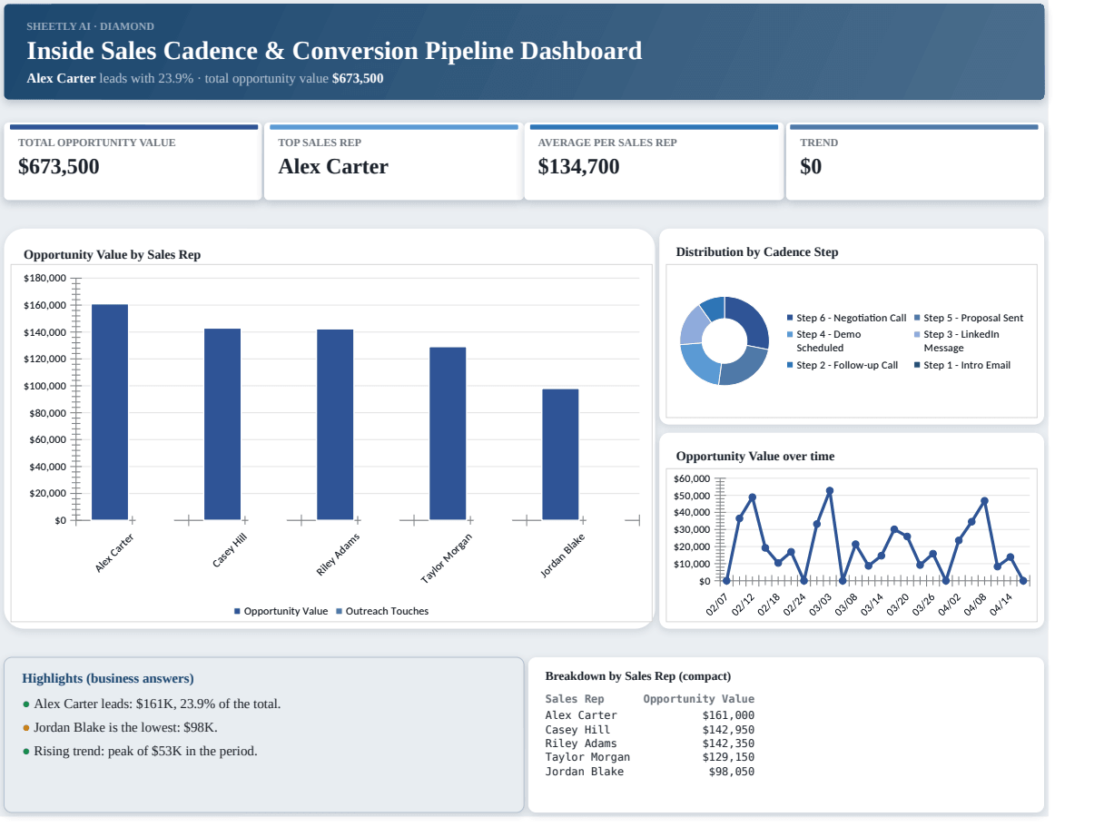
Task: Select Taylor Morgan's bar in the bar chart
Action: (448, 434)
